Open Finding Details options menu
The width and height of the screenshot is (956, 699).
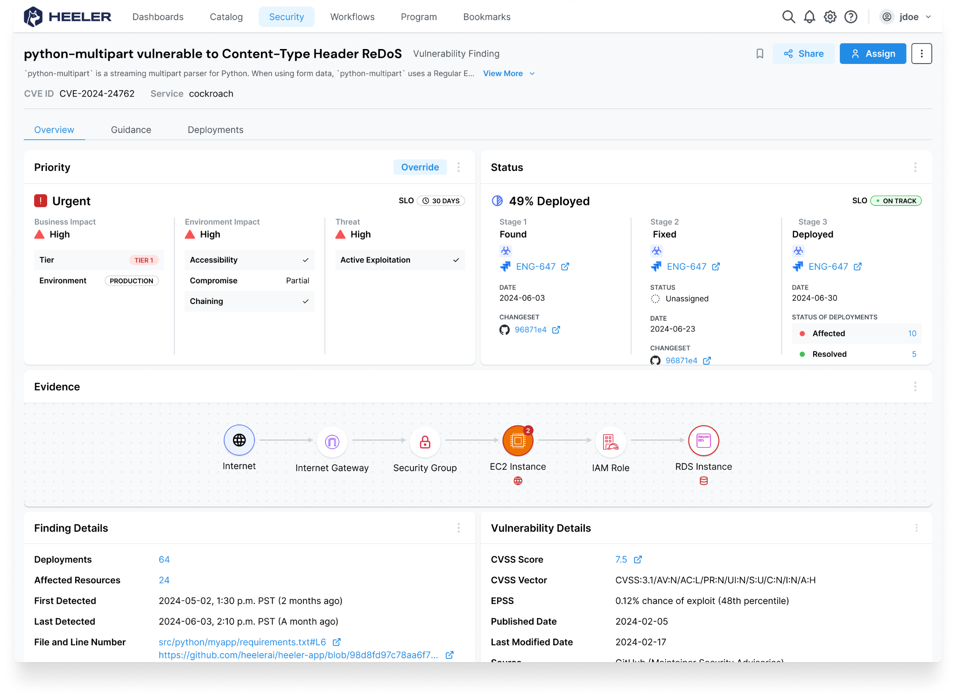[x=459, y=528]
